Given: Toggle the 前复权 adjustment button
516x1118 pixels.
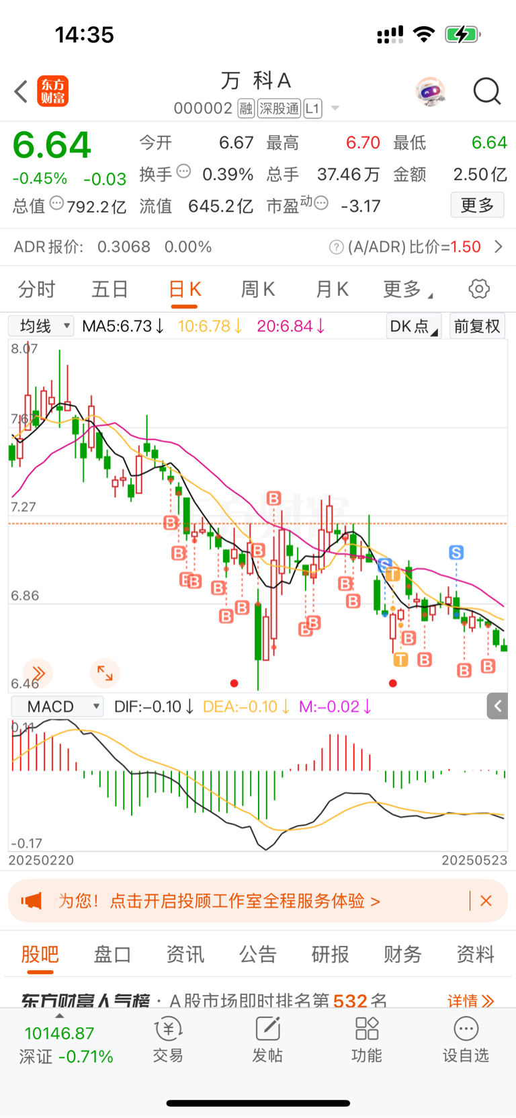Looking at the screenshot, I should [x=477, y=326].
